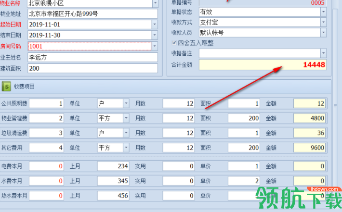Click the 业主姓名 field 李远方
342x212 pixels.
coord(92,57)
